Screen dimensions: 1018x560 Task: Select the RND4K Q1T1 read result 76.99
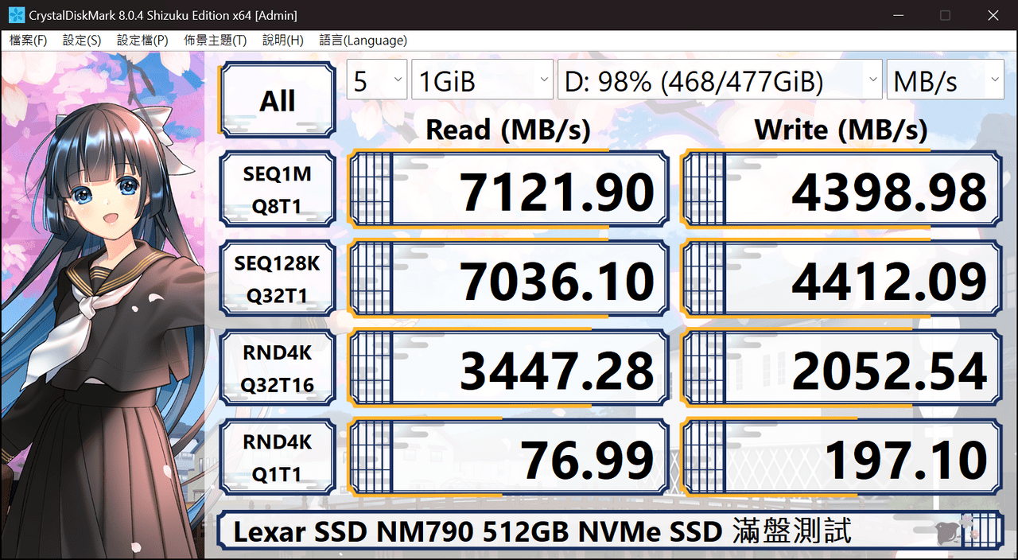click(508, 457)
